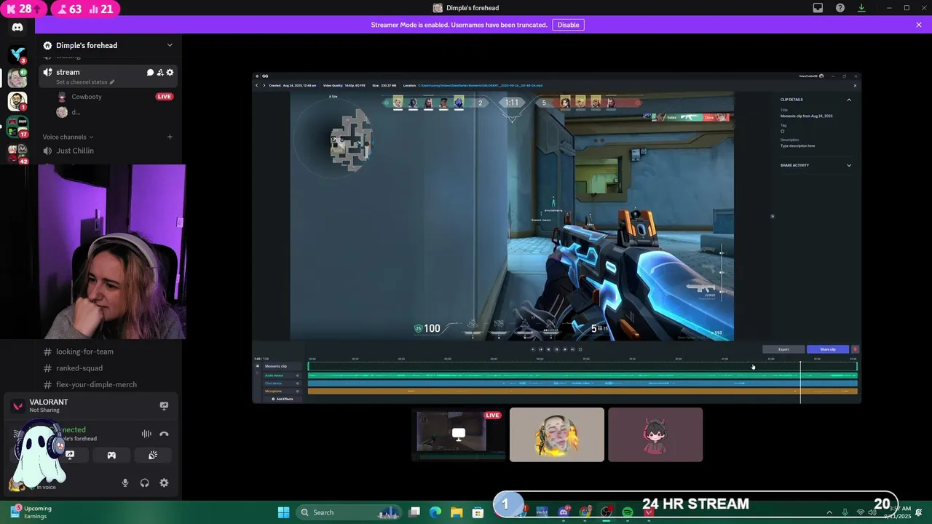Click Add Effects in the timeline
Viewport: 932px width, 524px height.
tap(283, 399)
